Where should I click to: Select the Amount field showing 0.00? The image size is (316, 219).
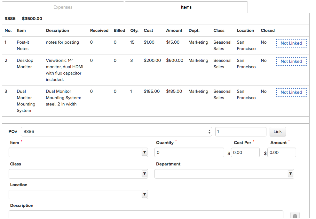(281, 152)
